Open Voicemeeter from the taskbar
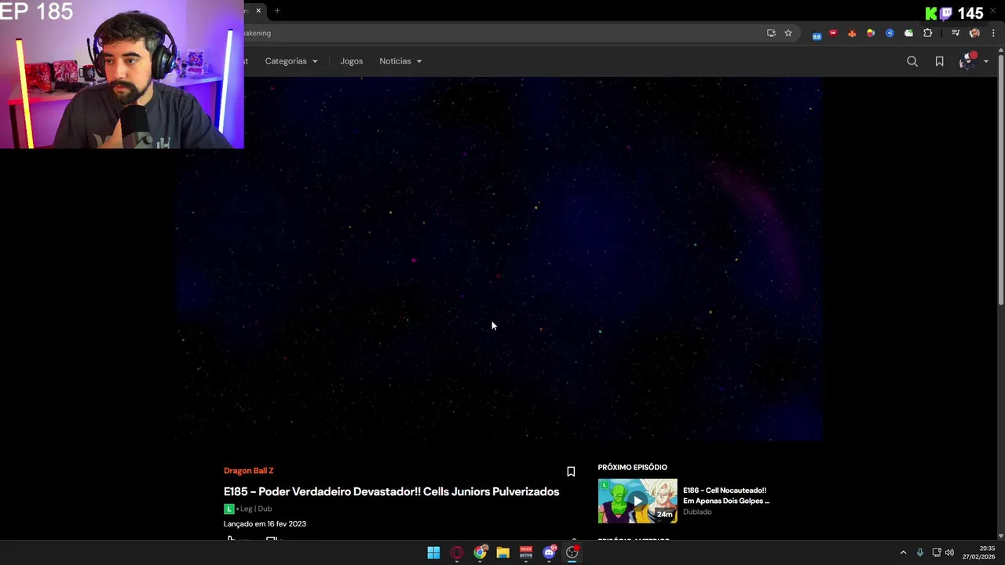Image resolution: width=1005 pixels, height=565 pixels. [x=526, y=552]
